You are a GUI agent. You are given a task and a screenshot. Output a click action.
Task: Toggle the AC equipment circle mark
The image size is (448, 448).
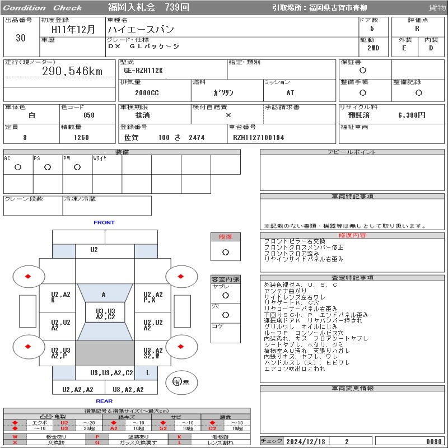coord(18,167)
